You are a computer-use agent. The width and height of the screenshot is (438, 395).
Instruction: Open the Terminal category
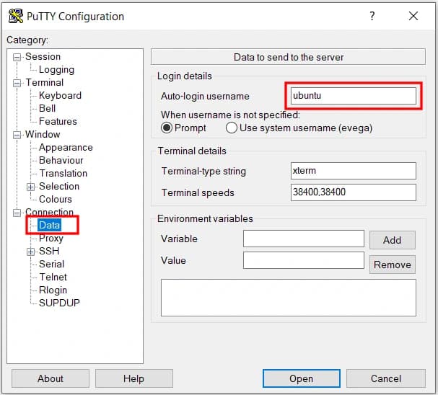click(45, 83)
